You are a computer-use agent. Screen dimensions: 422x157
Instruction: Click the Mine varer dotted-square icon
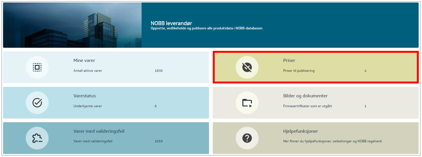coord(37,67)
